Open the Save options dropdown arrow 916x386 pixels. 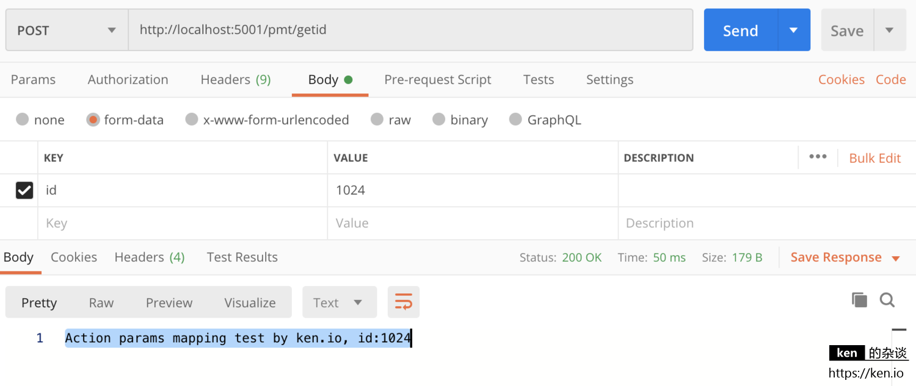click(889, 30)
